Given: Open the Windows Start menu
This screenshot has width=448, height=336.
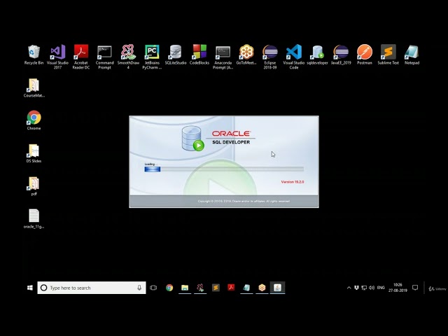Looking at the screenshot, I should tap(29, 288).
